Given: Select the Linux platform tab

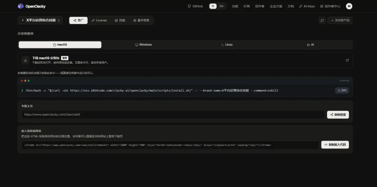Looking at the screenshot, I should pos(227,45).
